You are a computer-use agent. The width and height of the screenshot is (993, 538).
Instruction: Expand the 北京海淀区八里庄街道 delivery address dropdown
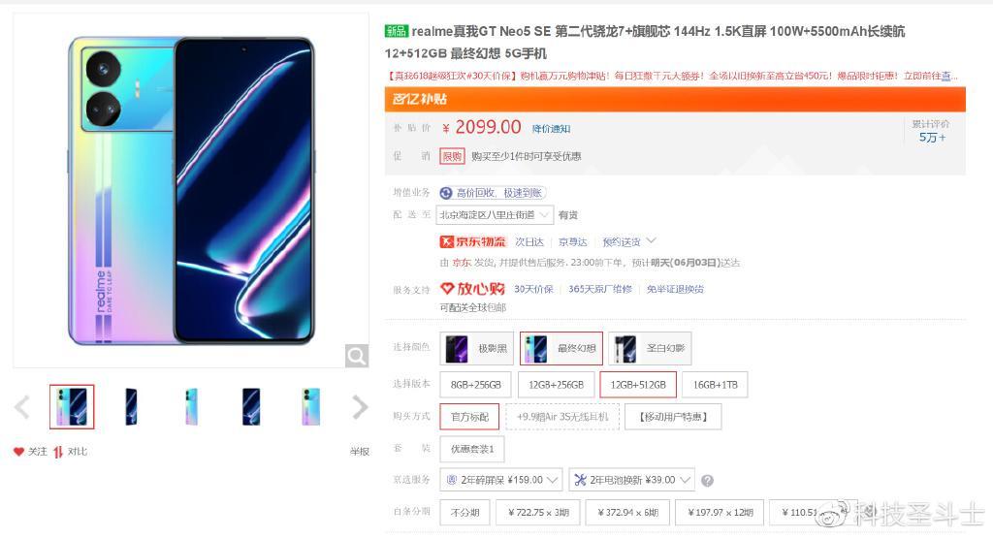tap(495, 215)
